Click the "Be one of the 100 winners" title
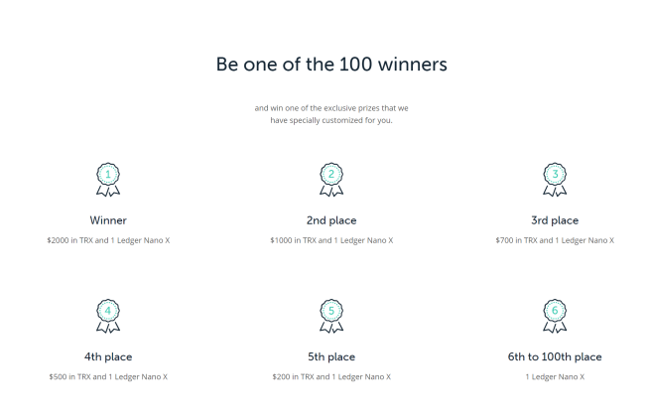649x419 pixels. coord(331,65)
